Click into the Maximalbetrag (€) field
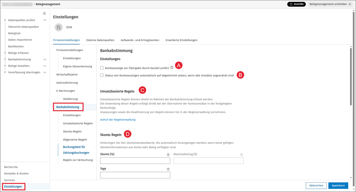This screenshot has height=192, width=356. point(208,161)
